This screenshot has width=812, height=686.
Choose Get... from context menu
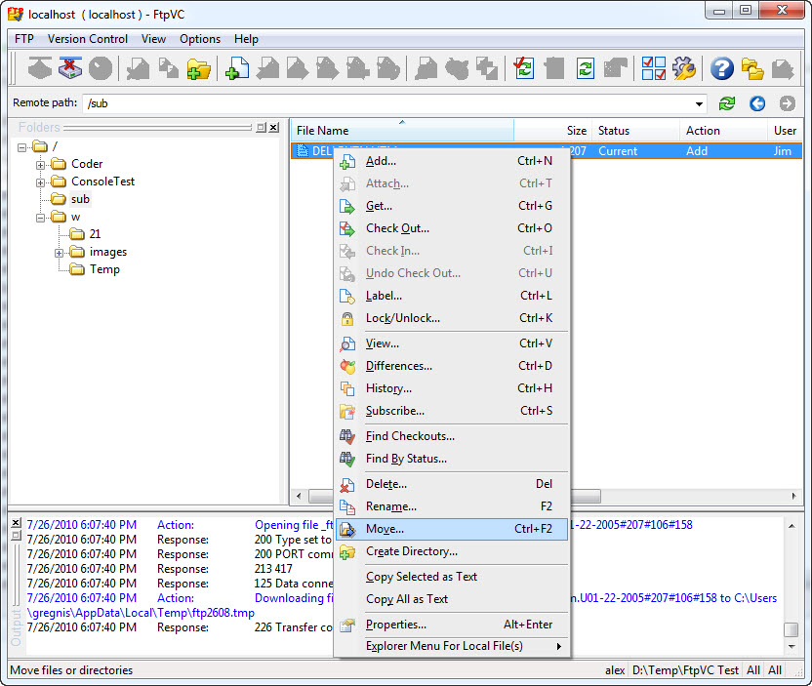coord(452,206)
